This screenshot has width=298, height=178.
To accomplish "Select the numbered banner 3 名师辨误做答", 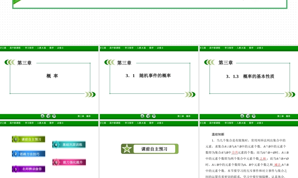I will [28, 169].
